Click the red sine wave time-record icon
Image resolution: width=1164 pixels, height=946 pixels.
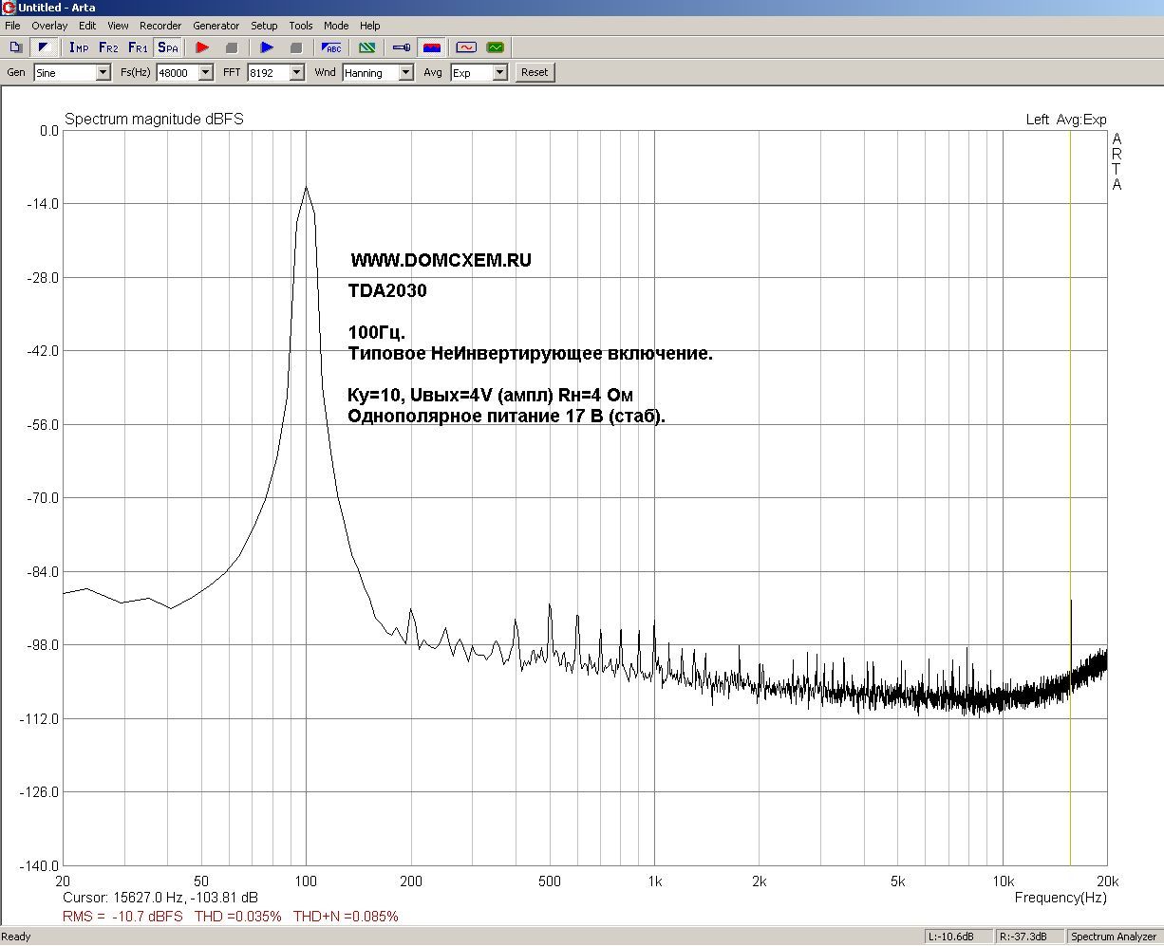(466, 46)
